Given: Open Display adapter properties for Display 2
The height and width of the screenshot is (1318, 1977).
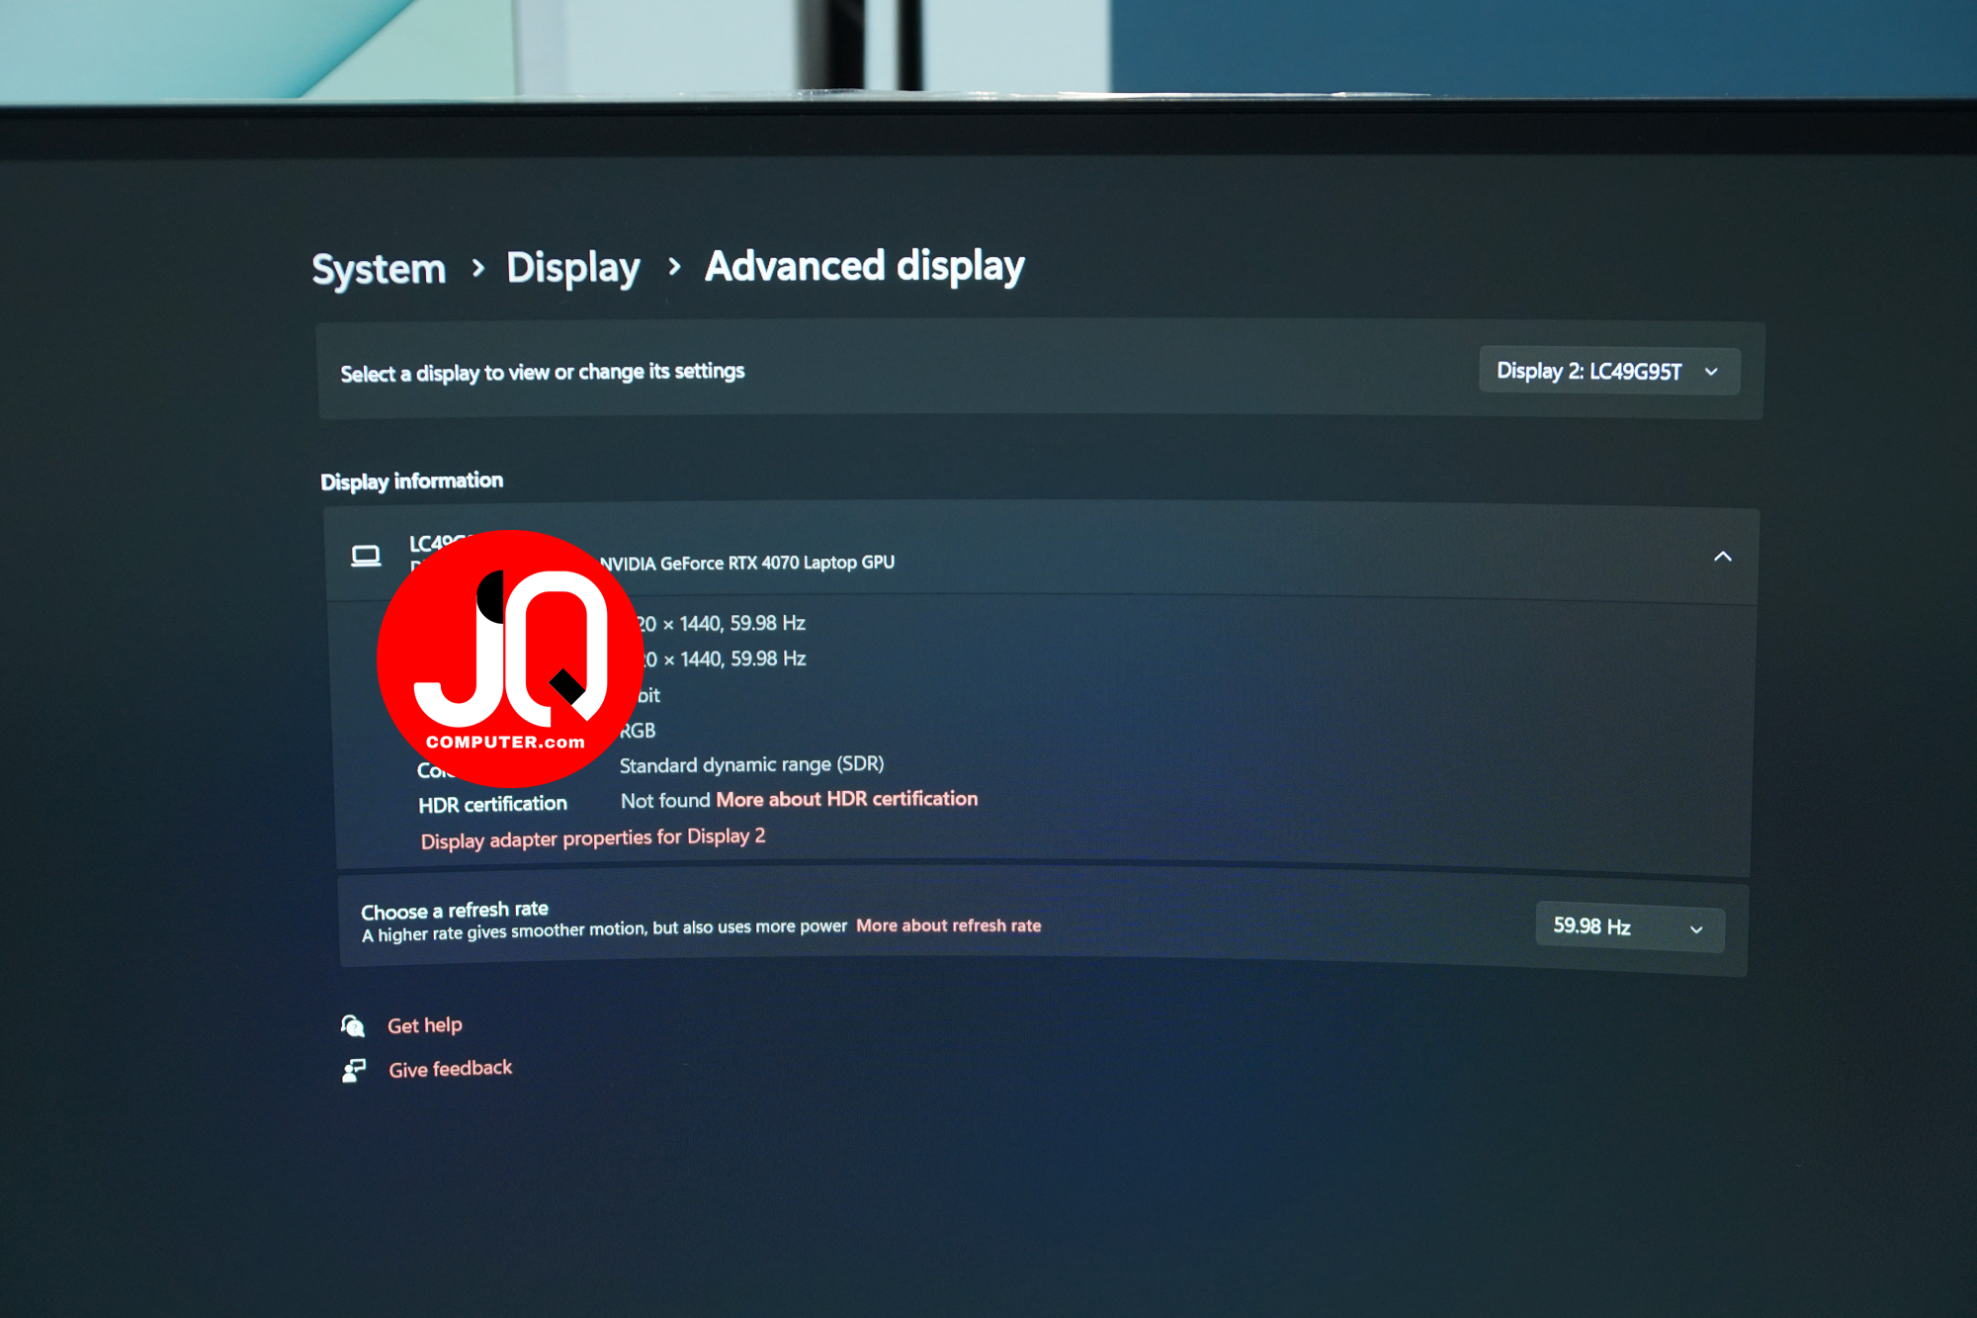Looking at the screenshot, I should (593, 838).
